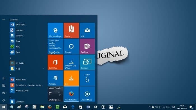This screenshot has width=196, height=110.
Task: Open the Microsoft Edge tile
Action: tap(55, 30)
